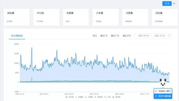The width and height of the screenshot is (179, 101).
Task: Click the blue 导出 export button
Action: [x=167, y=4]
